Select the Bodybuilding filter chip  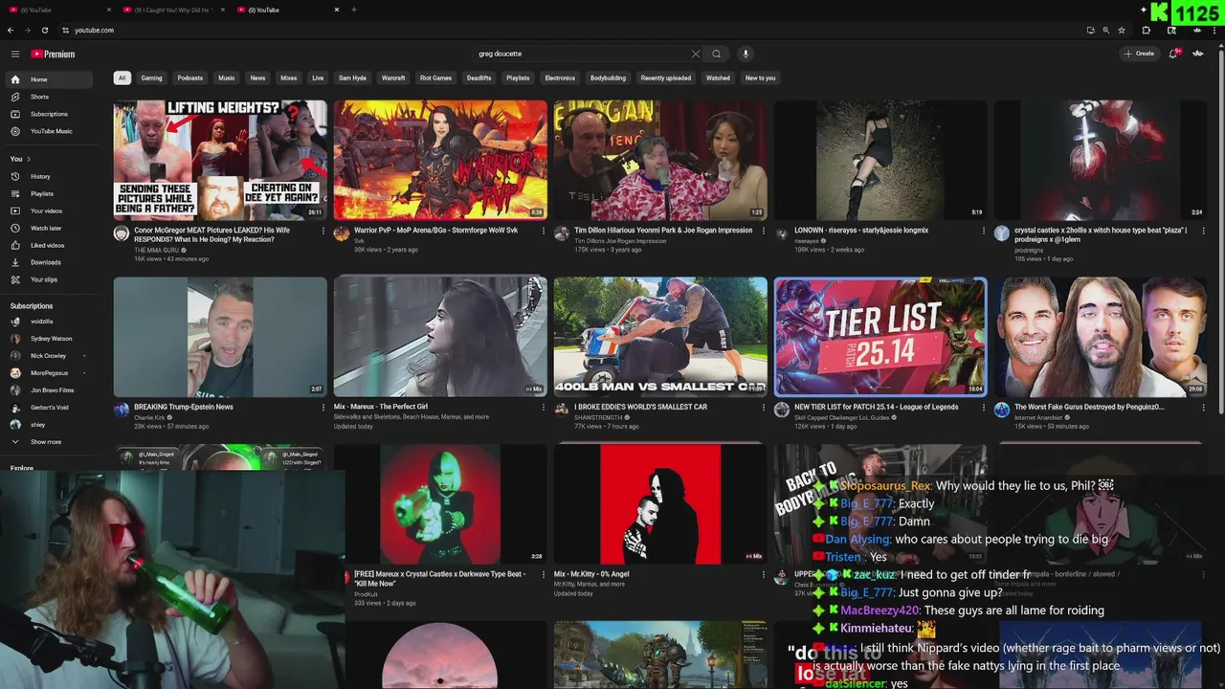coord(608,78)
